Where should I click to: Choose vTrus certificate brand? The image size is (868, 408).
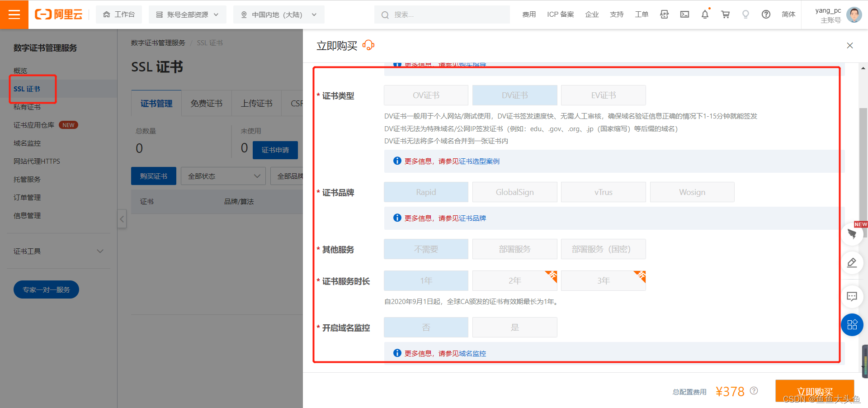coord(603,192)
